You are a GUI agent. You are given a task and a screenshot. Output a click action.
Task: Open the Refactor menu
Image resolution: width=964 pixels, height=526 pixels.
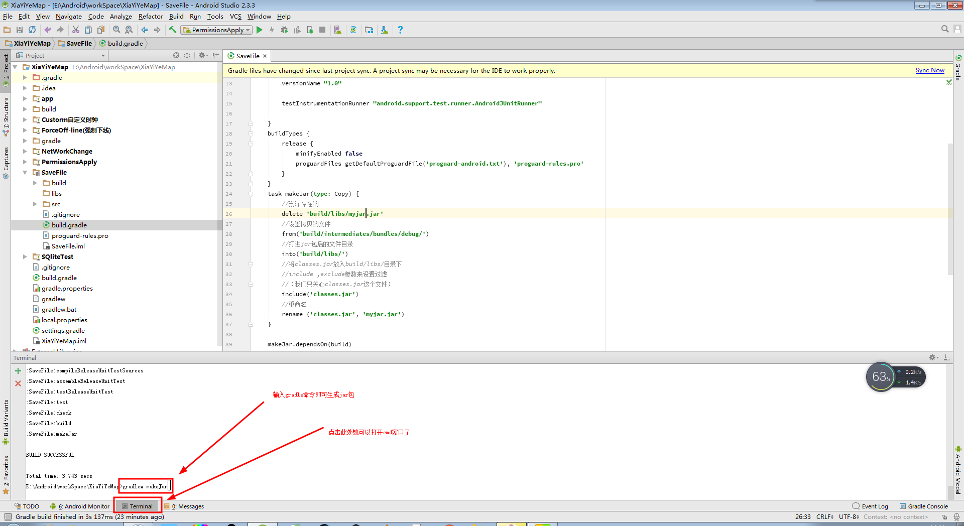151,17
